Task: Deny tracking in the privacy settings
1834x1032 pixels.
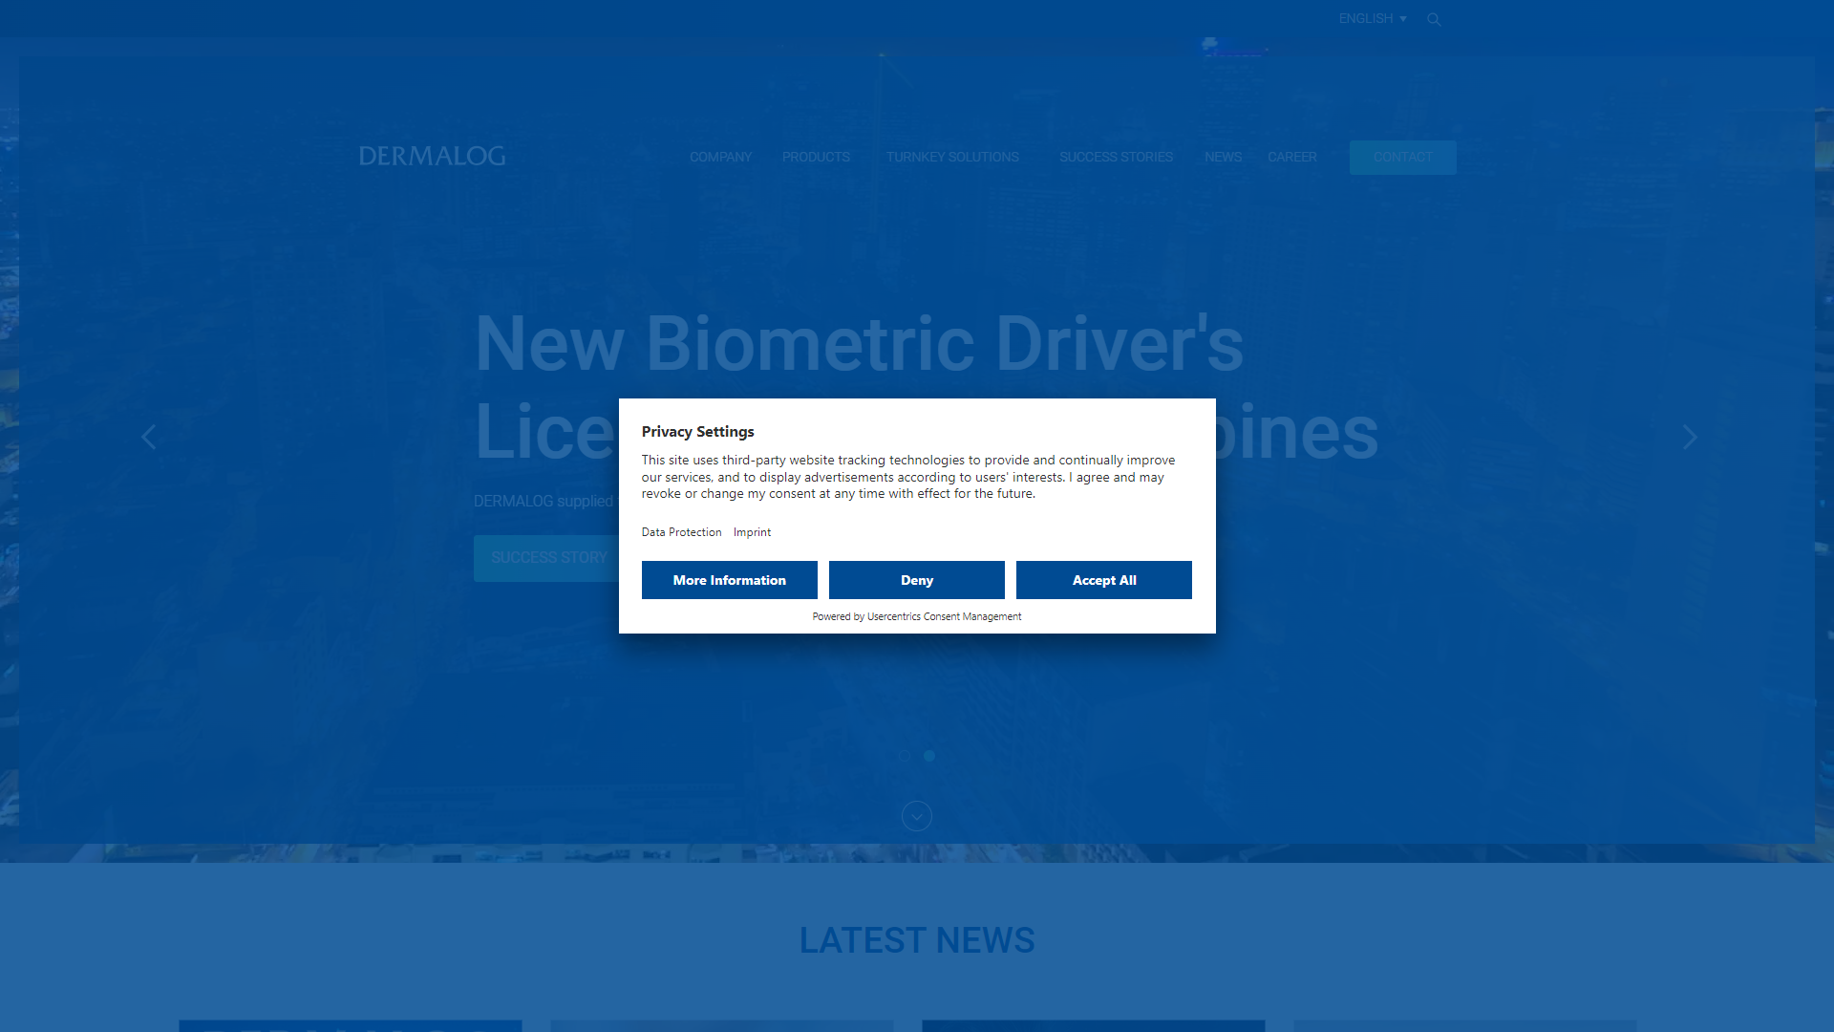Action: pyautogui.click(x=916, y=580)
